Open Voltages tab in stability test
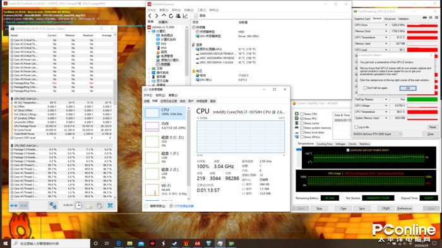This screenshot has height=248, width=442. coord(340,144)
